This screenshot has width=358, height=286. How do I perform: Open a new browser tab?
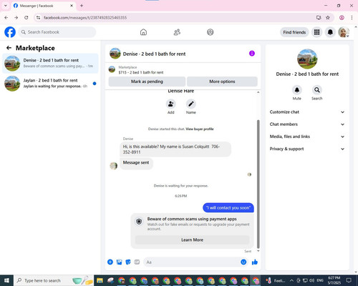82,6
